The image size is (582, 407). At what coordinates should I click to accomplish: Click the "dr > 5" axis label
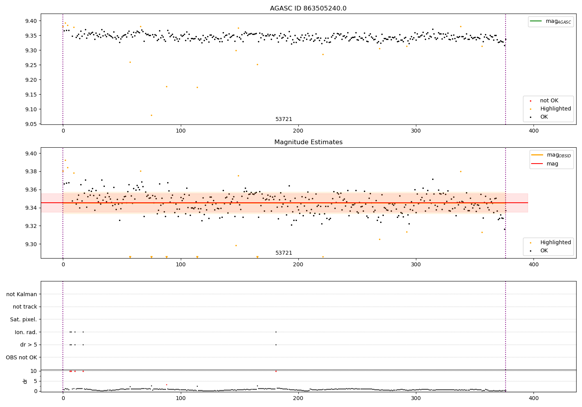(x=29, y=345)
